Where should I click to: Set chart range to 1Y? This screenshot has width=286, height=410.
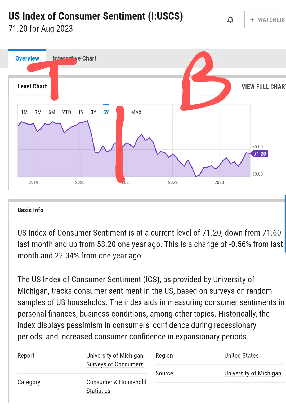(81, 112)
